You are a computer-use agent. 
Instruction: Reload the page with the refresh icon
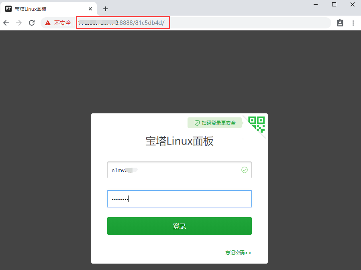click(x=32, y=23)
